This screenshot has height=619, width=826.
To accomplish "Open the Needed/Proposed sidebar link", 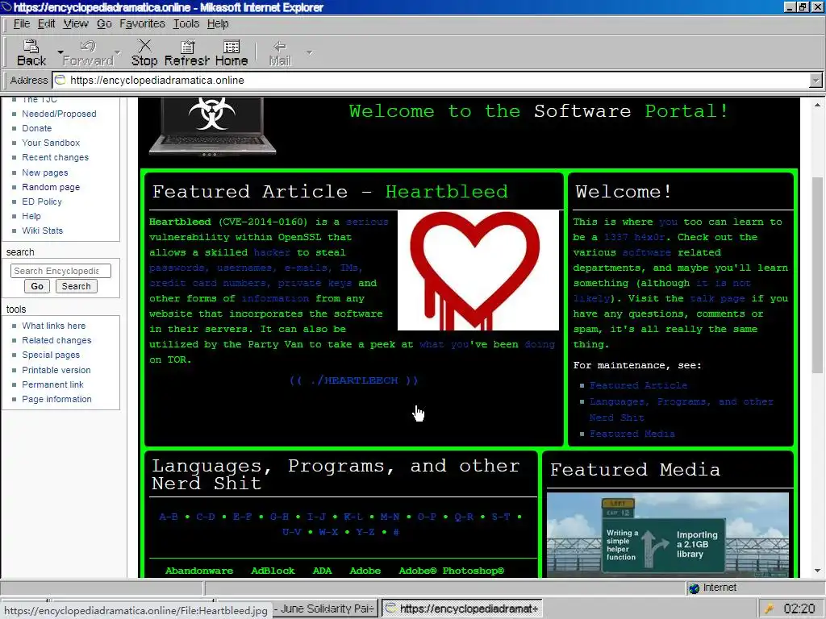I will pos(59,114).
